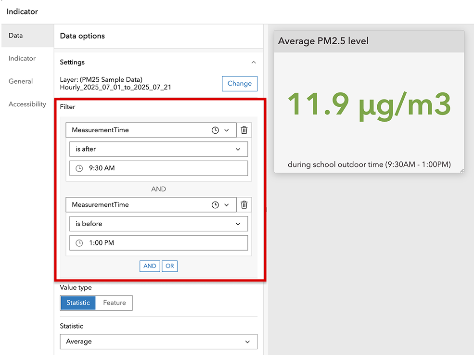Switch value type to Feature
This screenshot has height=355, width=474.
(x=114, y=303)
